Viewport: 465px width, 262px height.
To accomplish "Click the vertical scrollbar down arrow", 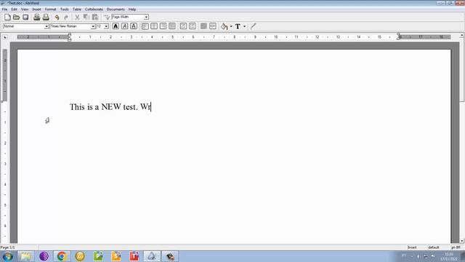I will [462, 241].
